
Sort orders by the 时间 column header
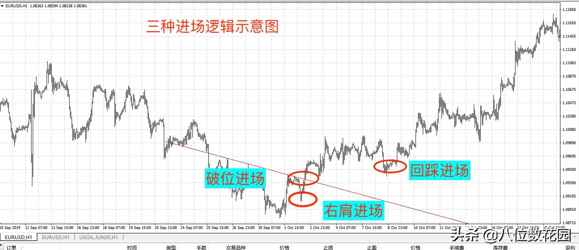coord(132,247)
